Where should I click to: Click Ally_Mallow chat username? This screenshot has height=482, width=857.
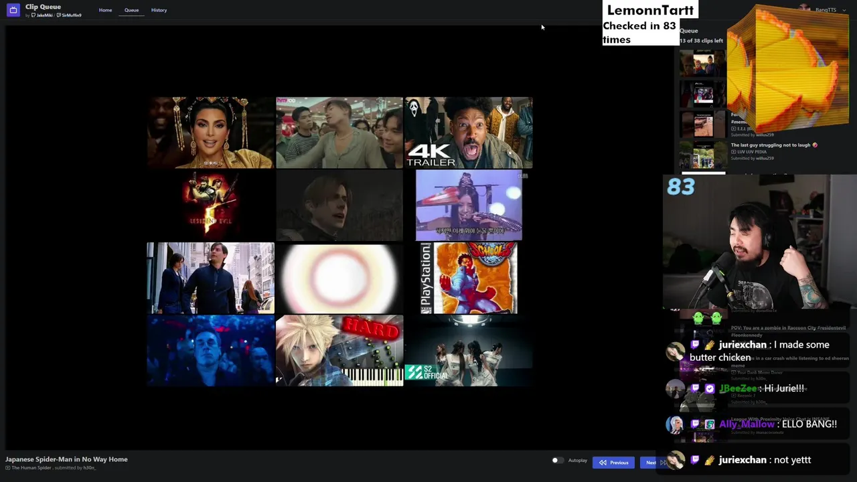tap(747, 424)
